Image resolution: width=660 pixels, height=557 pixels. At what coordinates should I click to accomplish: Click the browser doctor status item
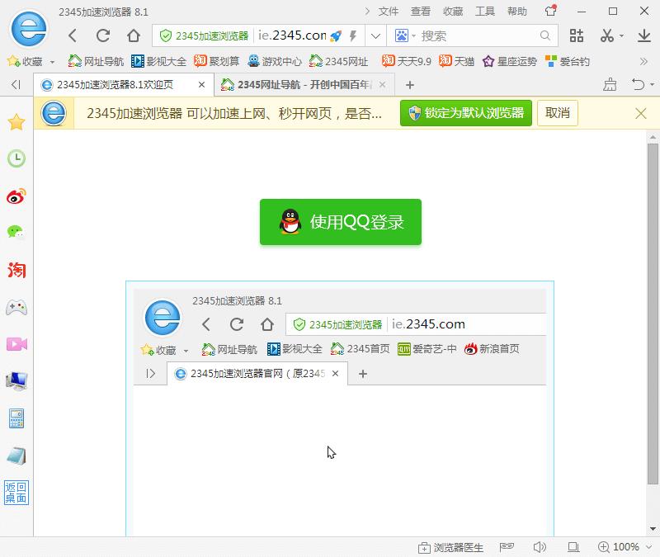coord(450,547)
